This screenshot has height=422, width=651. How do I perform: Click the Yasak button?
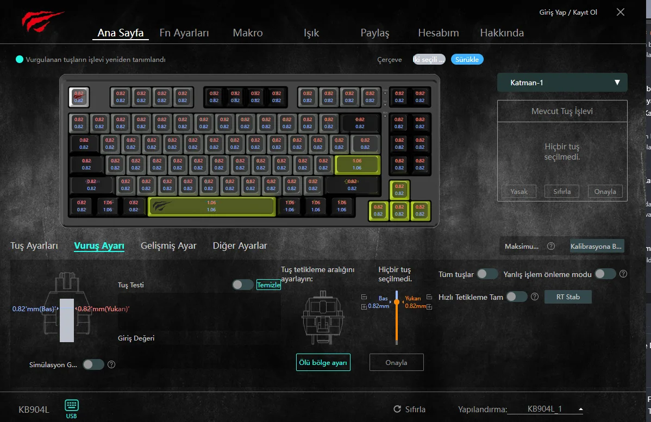519,191
